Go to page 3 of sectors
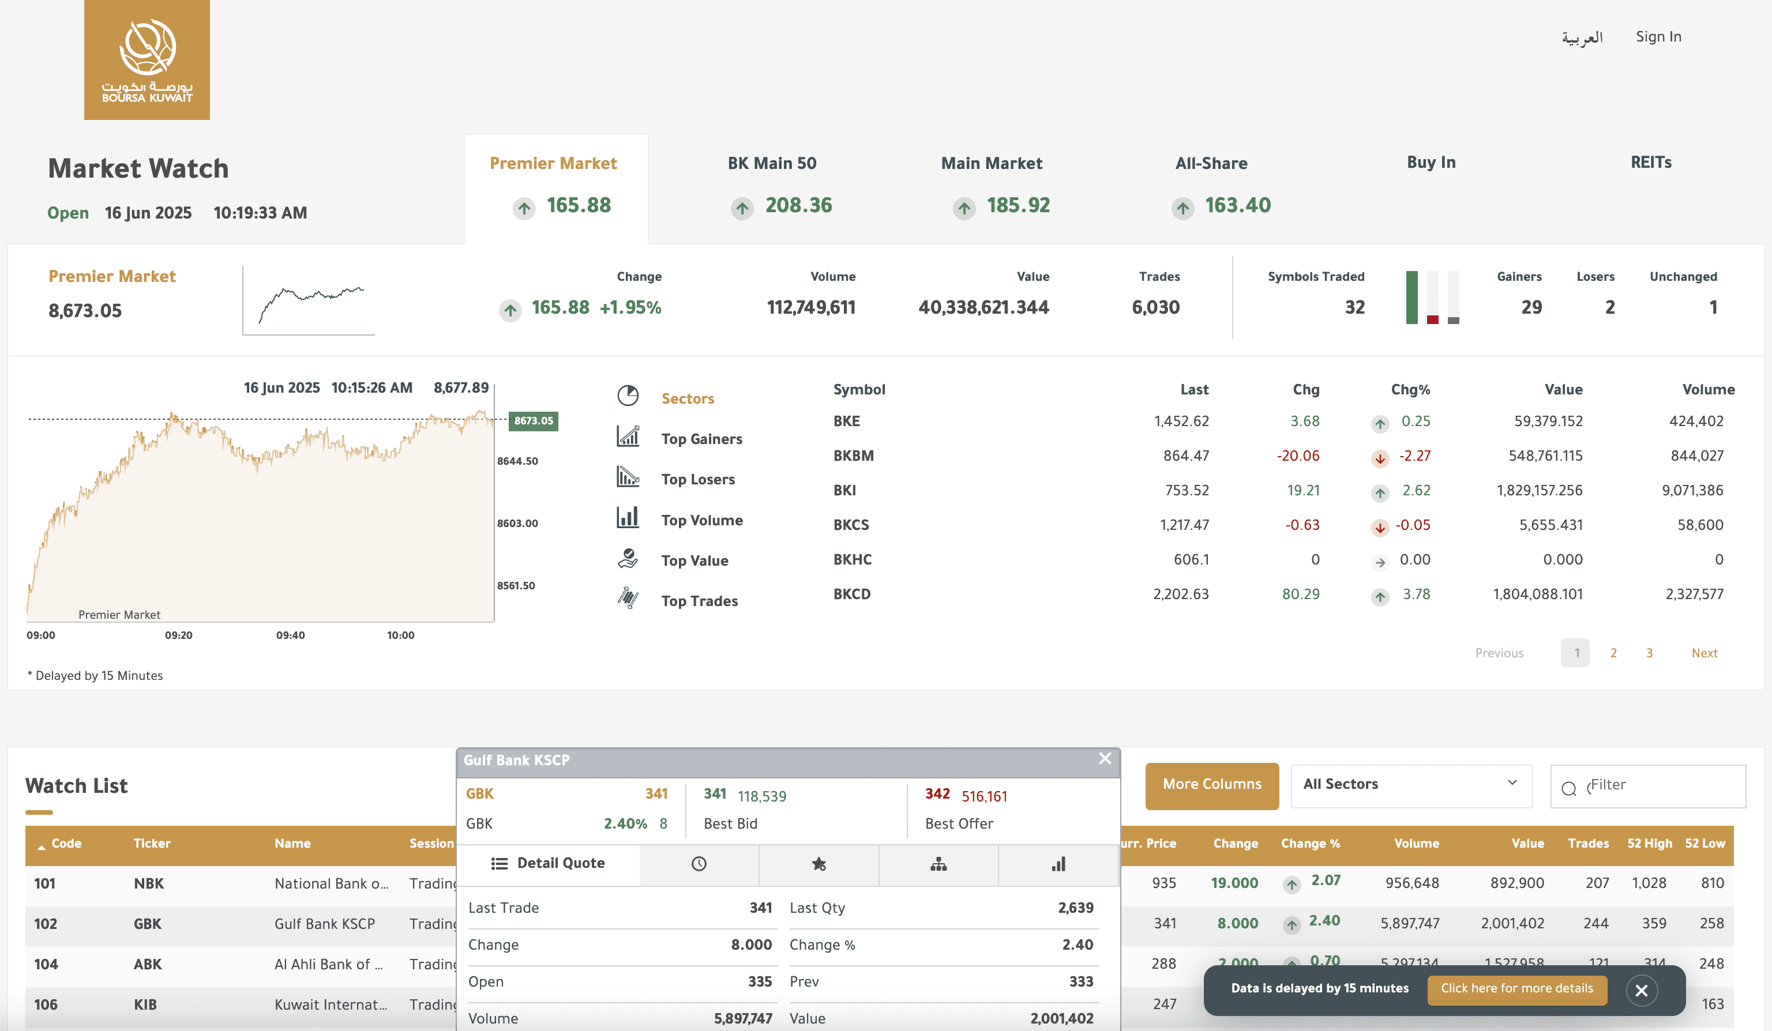The image size is (1772, 1031). 1649,653
